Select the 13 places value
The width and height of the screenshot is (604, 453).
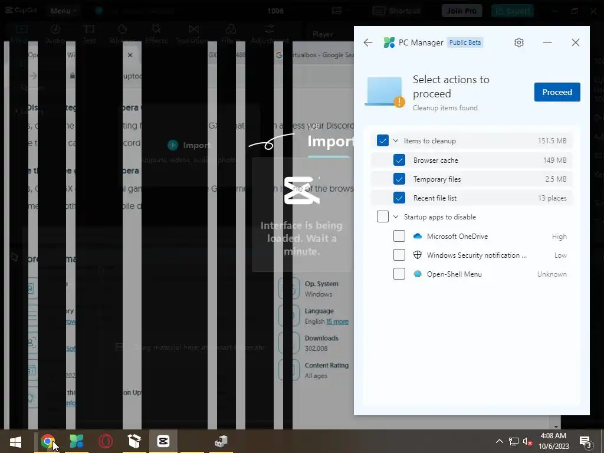pyautogui.click(x=552, y=198)
